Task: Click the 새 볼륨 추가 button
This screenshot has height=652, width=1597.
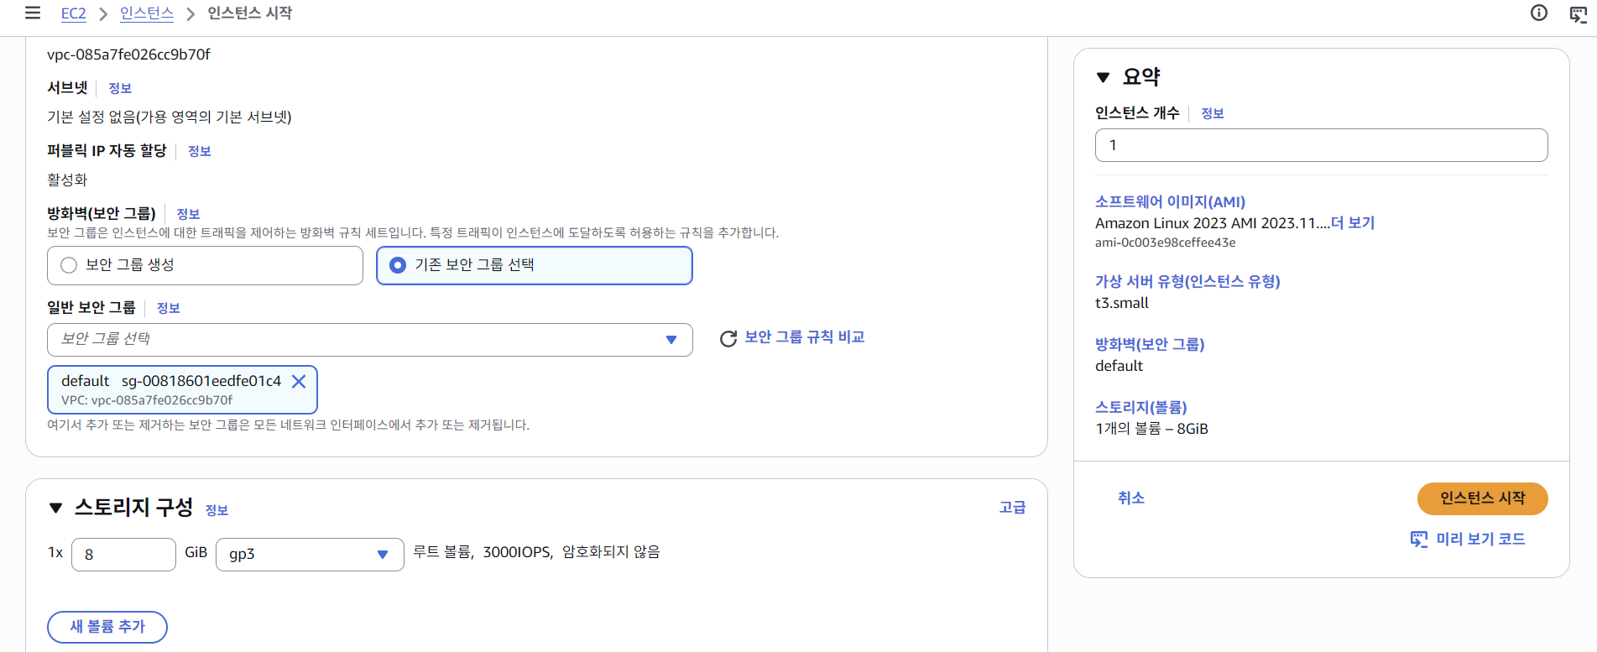Action: click(107, 627)
